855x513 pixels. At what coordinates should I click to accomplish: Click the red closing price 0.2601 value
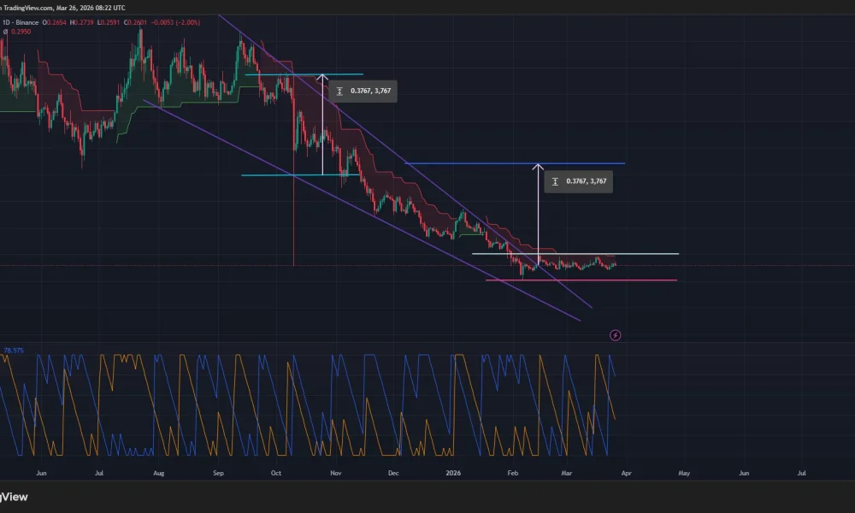[x=136, y=22]
